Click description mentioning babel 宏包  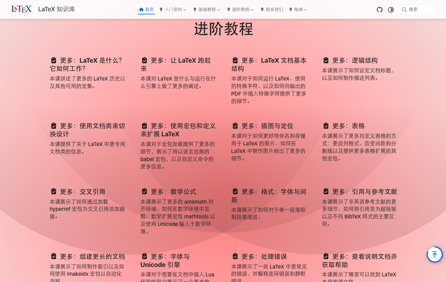(178, 155)
